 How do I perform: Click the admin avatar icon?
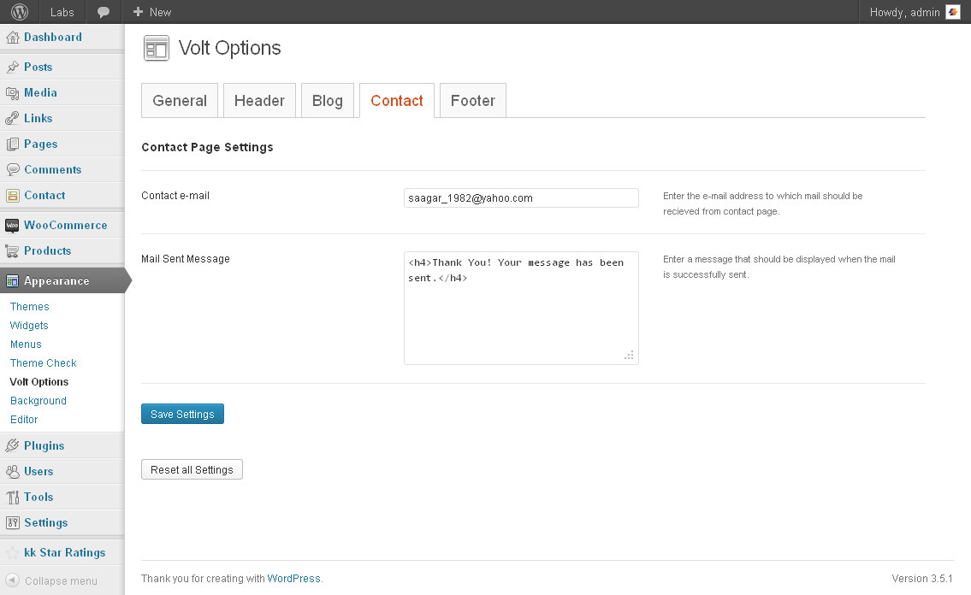coord(953,12)
